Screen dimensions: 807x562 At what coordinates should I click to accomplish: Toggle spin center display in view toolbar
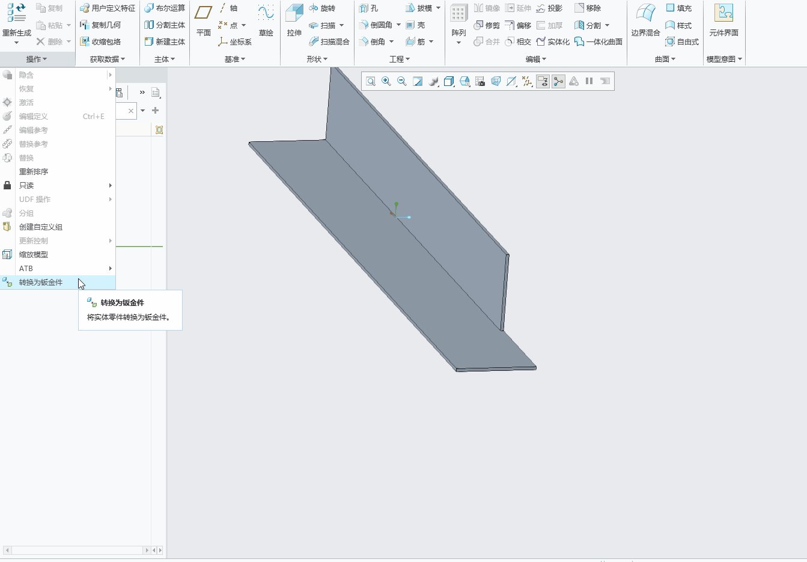pyautogui.click(x=558, y=82)
